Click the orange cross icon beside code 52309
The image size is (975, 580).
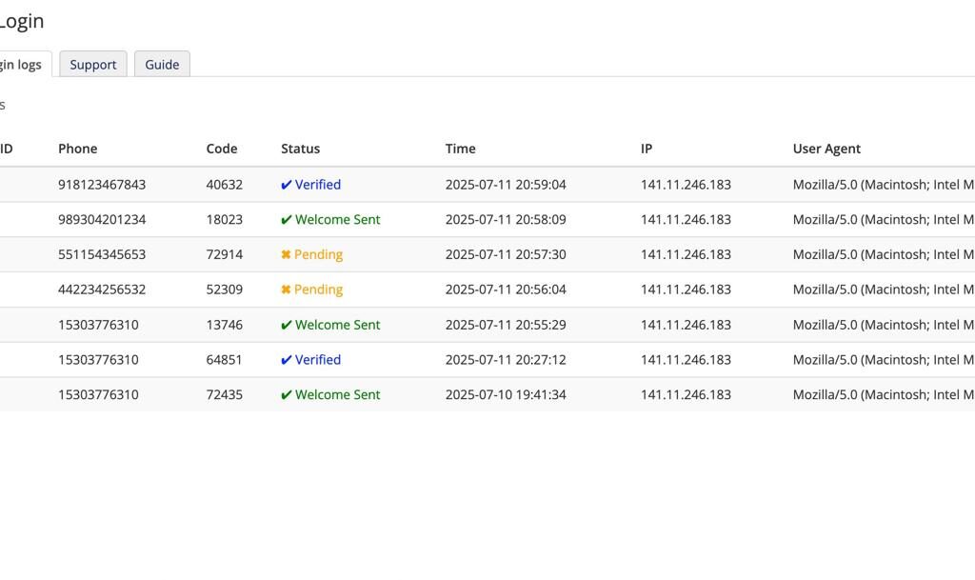pyautogui.click(x=286, y=290)
